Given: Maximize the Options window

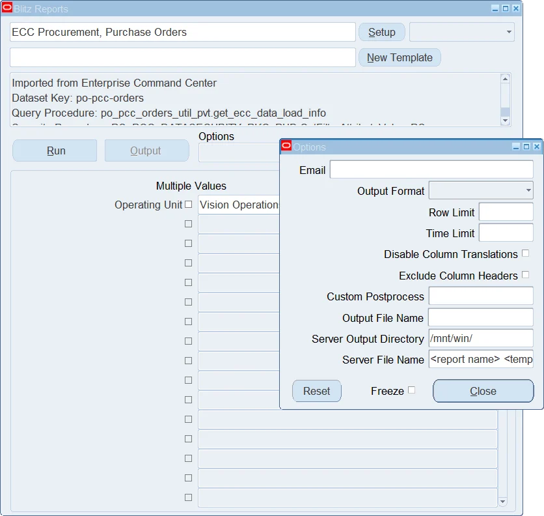Looking at the screenshot, I should (x=526, y=147).
